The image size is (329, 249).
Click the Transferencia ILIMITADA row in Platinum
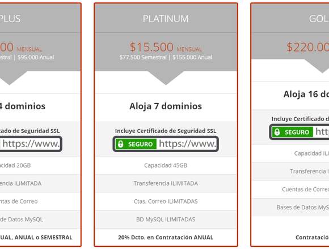point(166,183)
